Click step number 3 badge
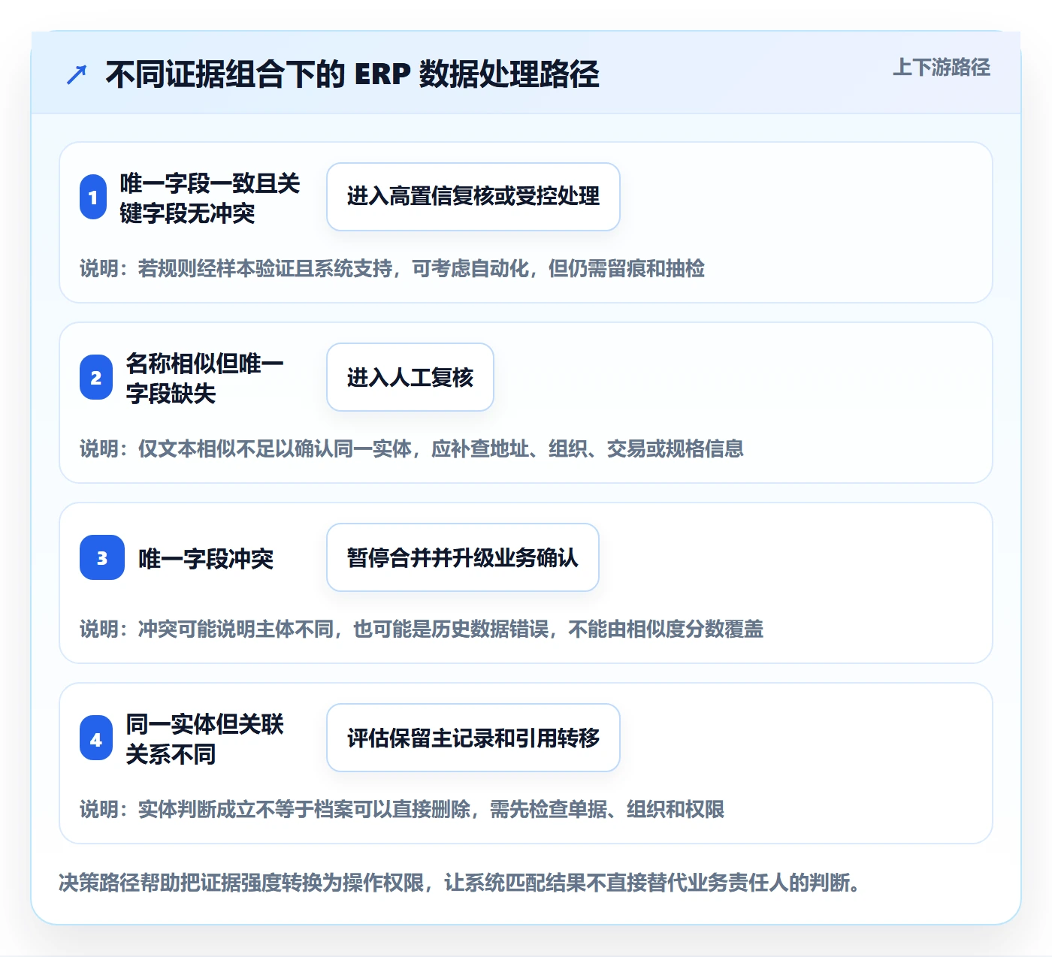The height and width of the screenshot is (957, 1052). pyautogui.click(x=102, y=557)
